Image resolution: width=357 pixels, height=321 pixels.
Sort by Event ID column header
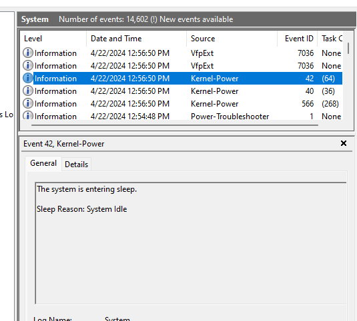297,39
